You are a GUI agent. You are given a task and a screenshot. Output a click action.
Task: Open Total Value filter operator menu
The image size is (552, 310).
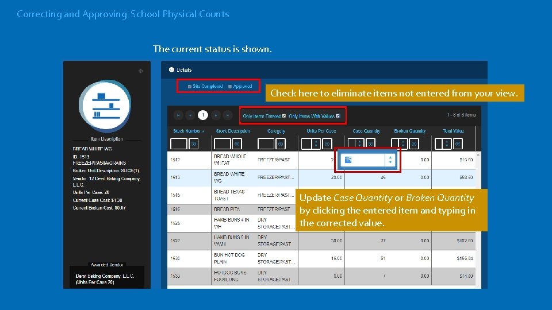tap(458, 144)
